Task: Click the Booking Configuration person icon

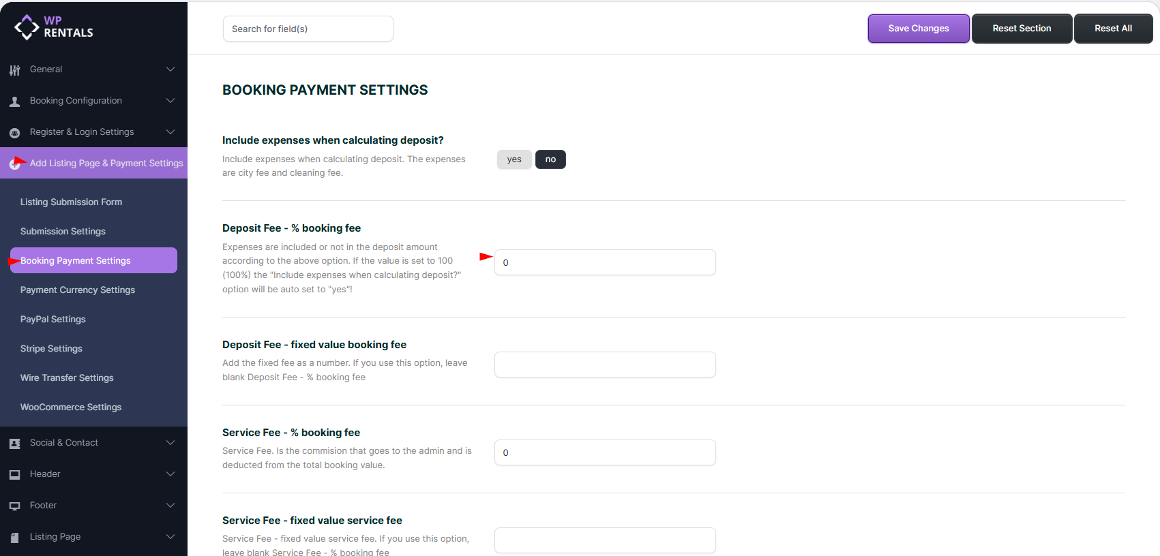Action: [x=14, y=102]
